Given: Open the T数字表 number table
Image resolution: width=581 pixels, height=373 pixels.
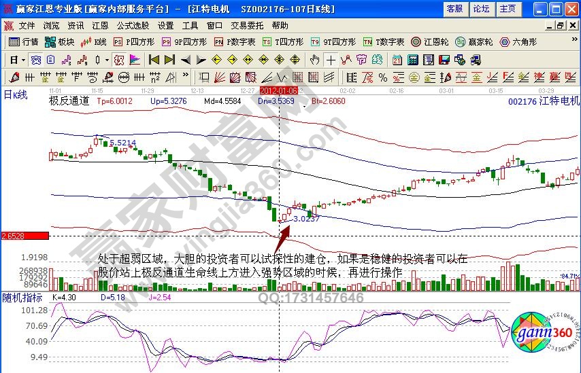Looking at the screenshot, I should pyautogui.click(x=383, y=41).
